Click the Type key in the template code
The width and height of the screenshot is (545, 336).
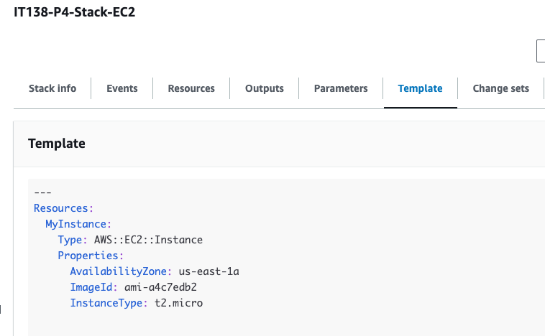click(72, 240)
